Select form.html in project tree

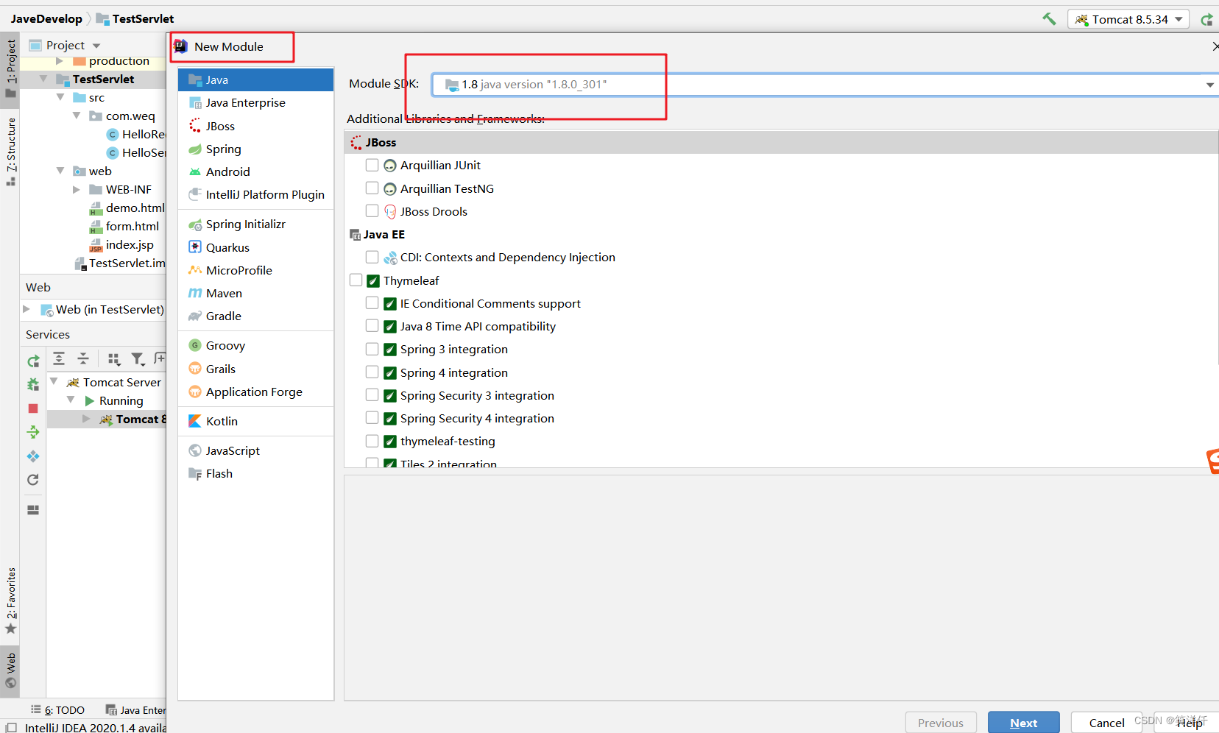[x=132, y=227]
